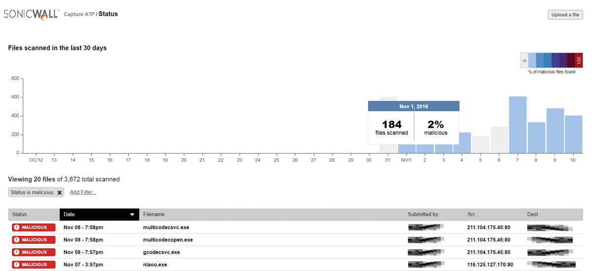Open the Add Filter link
This screenshot has height=271, width=593.
tap(83, 192)
